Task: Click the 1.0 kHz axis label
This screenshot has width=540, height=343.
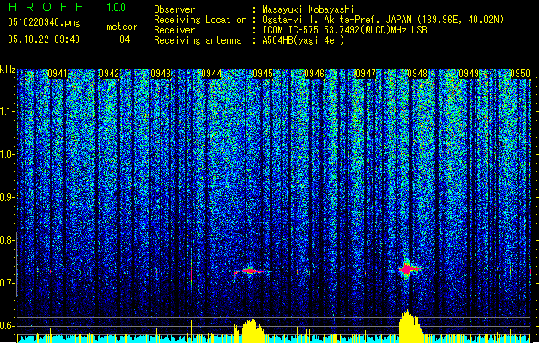Action: pyautogui.click(x=7, y=154)
